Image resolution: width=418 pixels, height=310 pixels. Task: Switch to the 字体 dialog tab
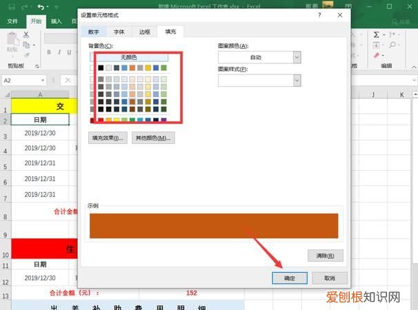coord(119,32)
